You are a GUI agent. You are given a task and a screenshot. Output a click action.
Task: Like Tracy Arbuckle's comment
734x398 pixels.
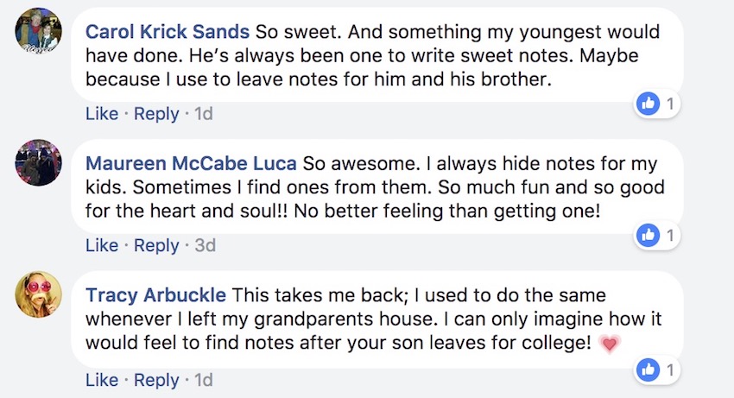pyautogui.click(x=102, y=380)
